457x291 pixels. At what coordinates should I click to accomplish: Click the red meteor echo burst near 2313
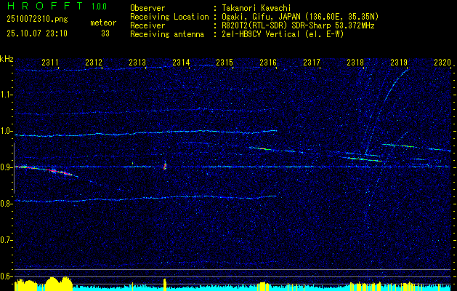pyautogui.click(x=165, y=166)
